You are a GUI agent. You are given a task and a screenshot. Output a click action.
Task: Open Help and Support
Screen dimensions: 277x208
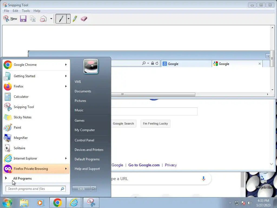(87, 169)
